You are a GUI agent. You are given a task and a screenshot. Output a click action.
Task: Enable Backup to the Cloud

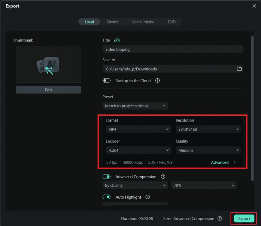(106, 81)
